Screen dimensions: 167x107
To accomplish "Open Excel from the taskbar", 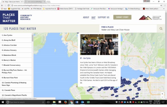I will 88,102.
